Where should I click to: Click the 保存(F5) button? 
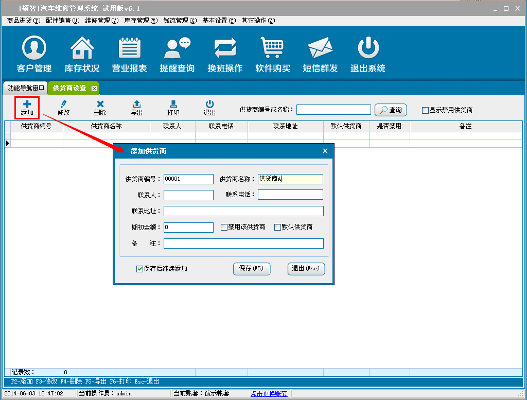pyautogui.click(x=251, y=269)
